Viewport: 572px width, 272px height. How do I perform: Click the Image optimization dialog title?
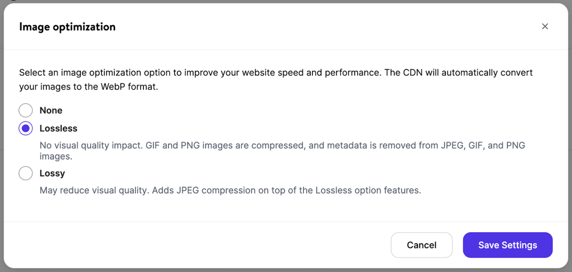coord(67,26)
